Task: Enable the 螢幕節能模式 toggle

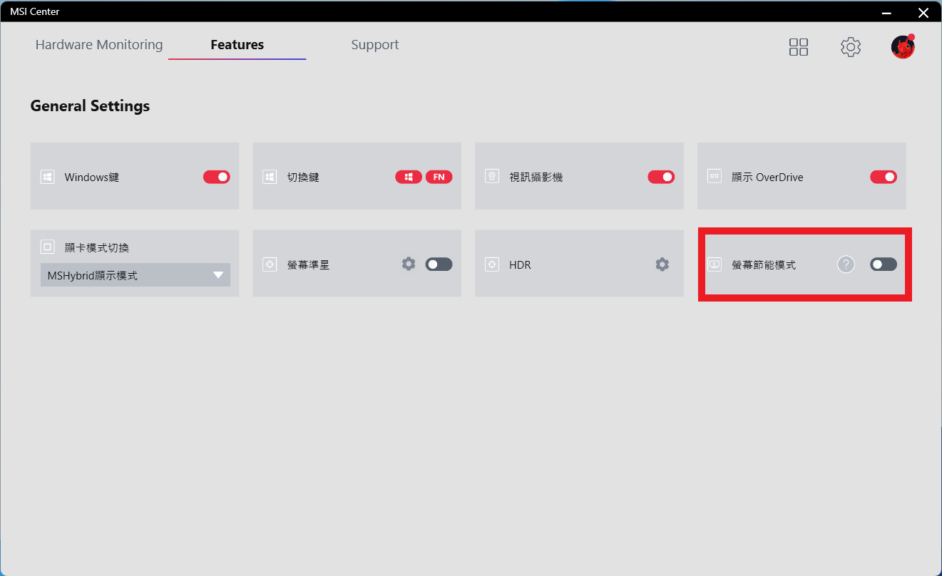Action: coord(883,264)
